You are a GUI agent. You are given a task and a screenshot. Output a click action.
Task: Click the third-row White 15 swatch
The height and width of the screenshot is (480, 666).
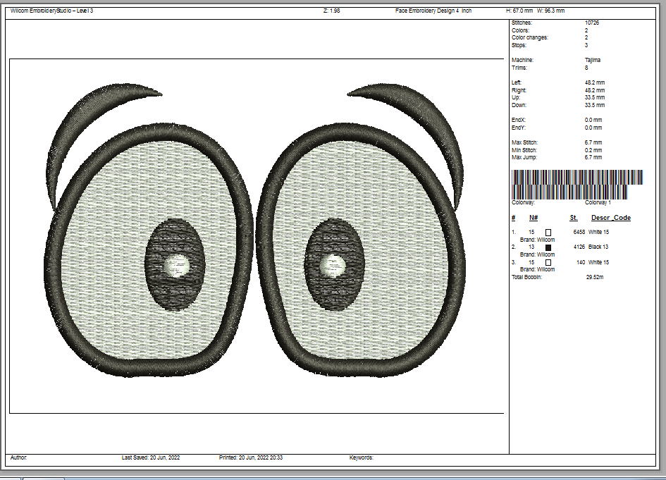(x=548, y=262)
